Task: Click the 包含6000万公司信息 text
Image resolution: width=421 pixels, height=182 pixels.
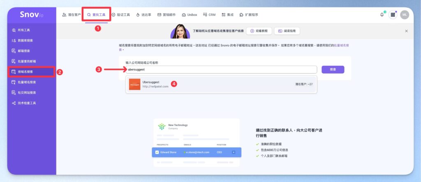Action: click(274, 150)
